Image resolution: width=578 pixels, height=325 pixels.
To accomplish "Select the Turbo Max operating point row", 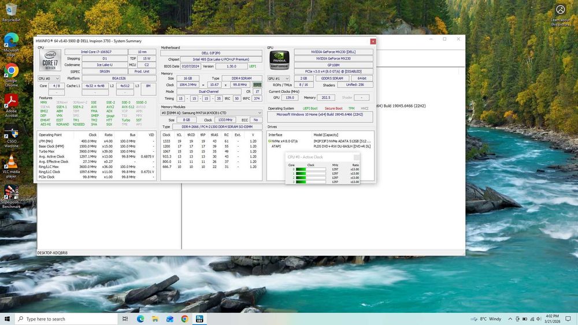I will [97, 151].
